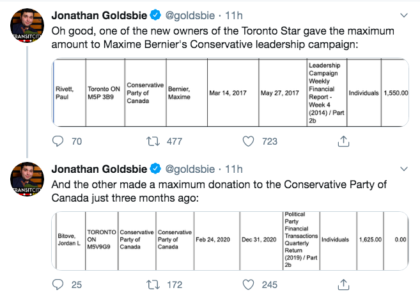
Task: Share the second tweet via share icon
Action: pyautogui.click(x=343, y=284)
